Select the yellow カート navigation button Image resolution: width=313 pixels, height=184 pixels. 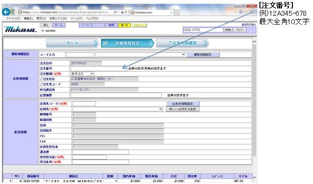[125, 25]
